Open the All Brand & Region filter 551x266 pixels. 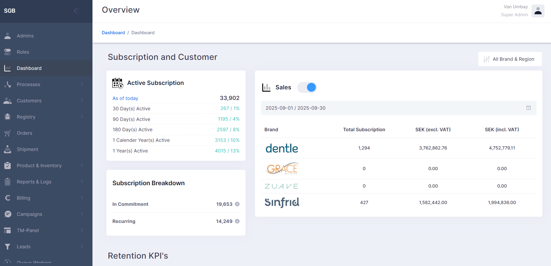(x=510, y=59)
